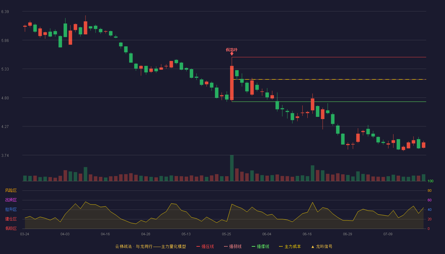Click the 龙吟信号 triangle legend icon
The height and width of the screenshot is (254, 445).
click(312, 247)
